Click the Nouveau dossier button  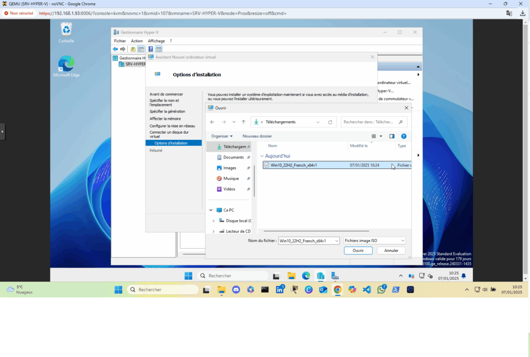pos(257,136)
